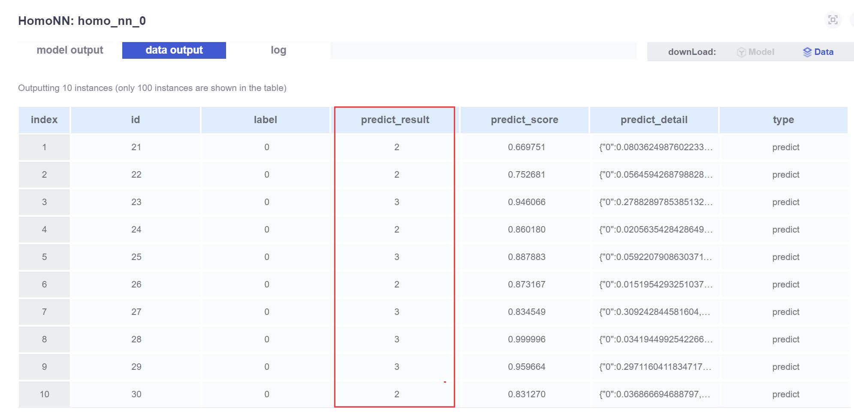This screenshot has height=414, width=854.
Task: Click the type column header
Action: tap(783, 120)
